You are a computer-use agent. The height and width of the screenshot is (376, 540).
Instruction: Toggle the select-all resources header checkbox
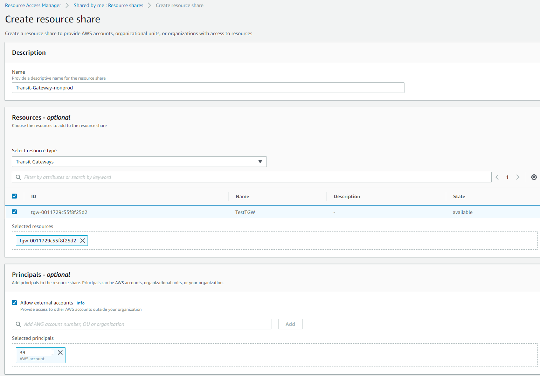point(14,196)
